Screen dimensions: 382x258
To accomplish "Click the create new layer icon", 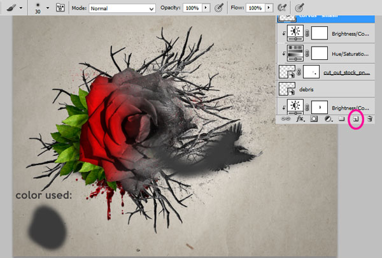I will click(356, 118).
